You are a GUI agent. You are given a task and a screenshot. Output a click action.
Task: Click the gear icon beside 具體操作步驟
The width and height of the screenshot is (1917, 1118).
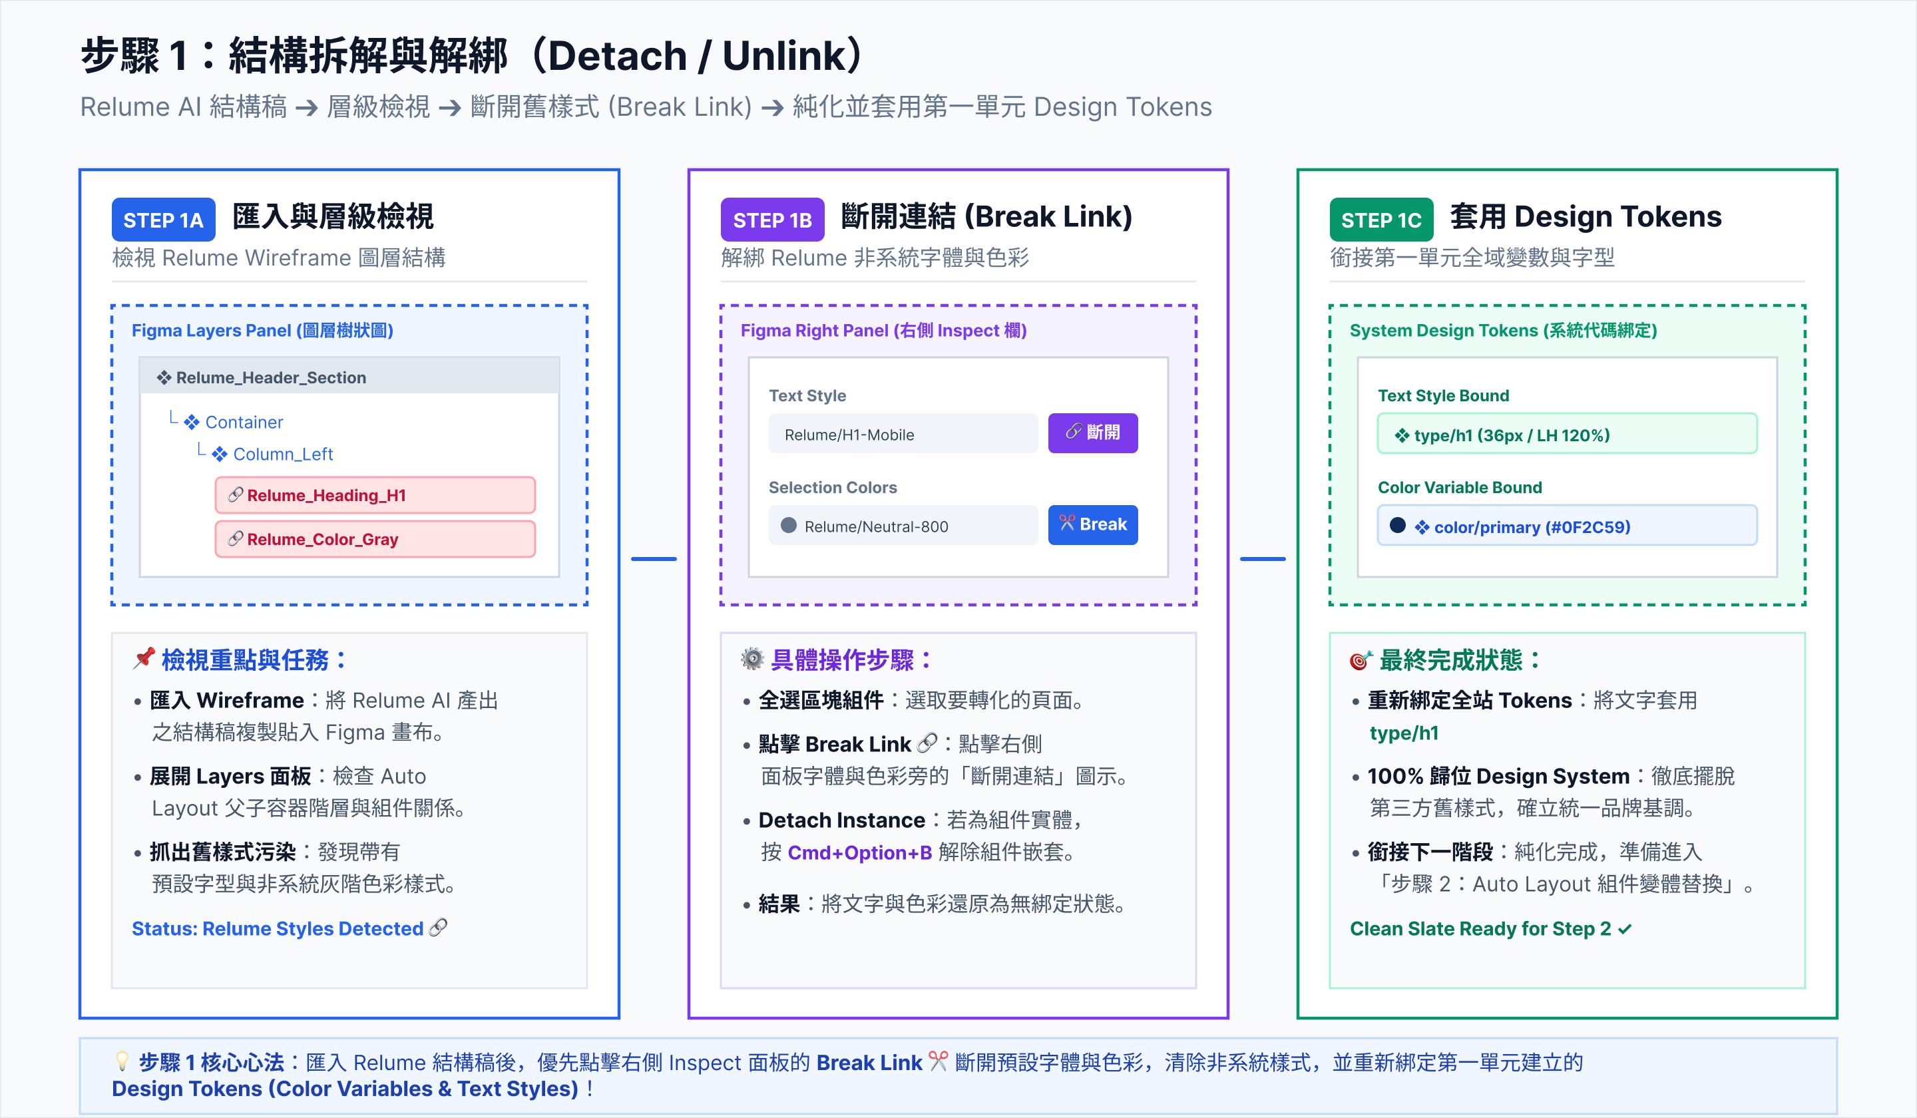click(x=752, y=659)
